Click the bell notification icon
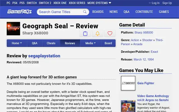Image resolution: width=179 pixels, height=112 pixels. click(98, 34)
